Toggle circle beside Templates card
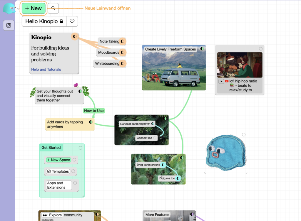This screenshot has height=221, width=301. click(x=73, y=171)
